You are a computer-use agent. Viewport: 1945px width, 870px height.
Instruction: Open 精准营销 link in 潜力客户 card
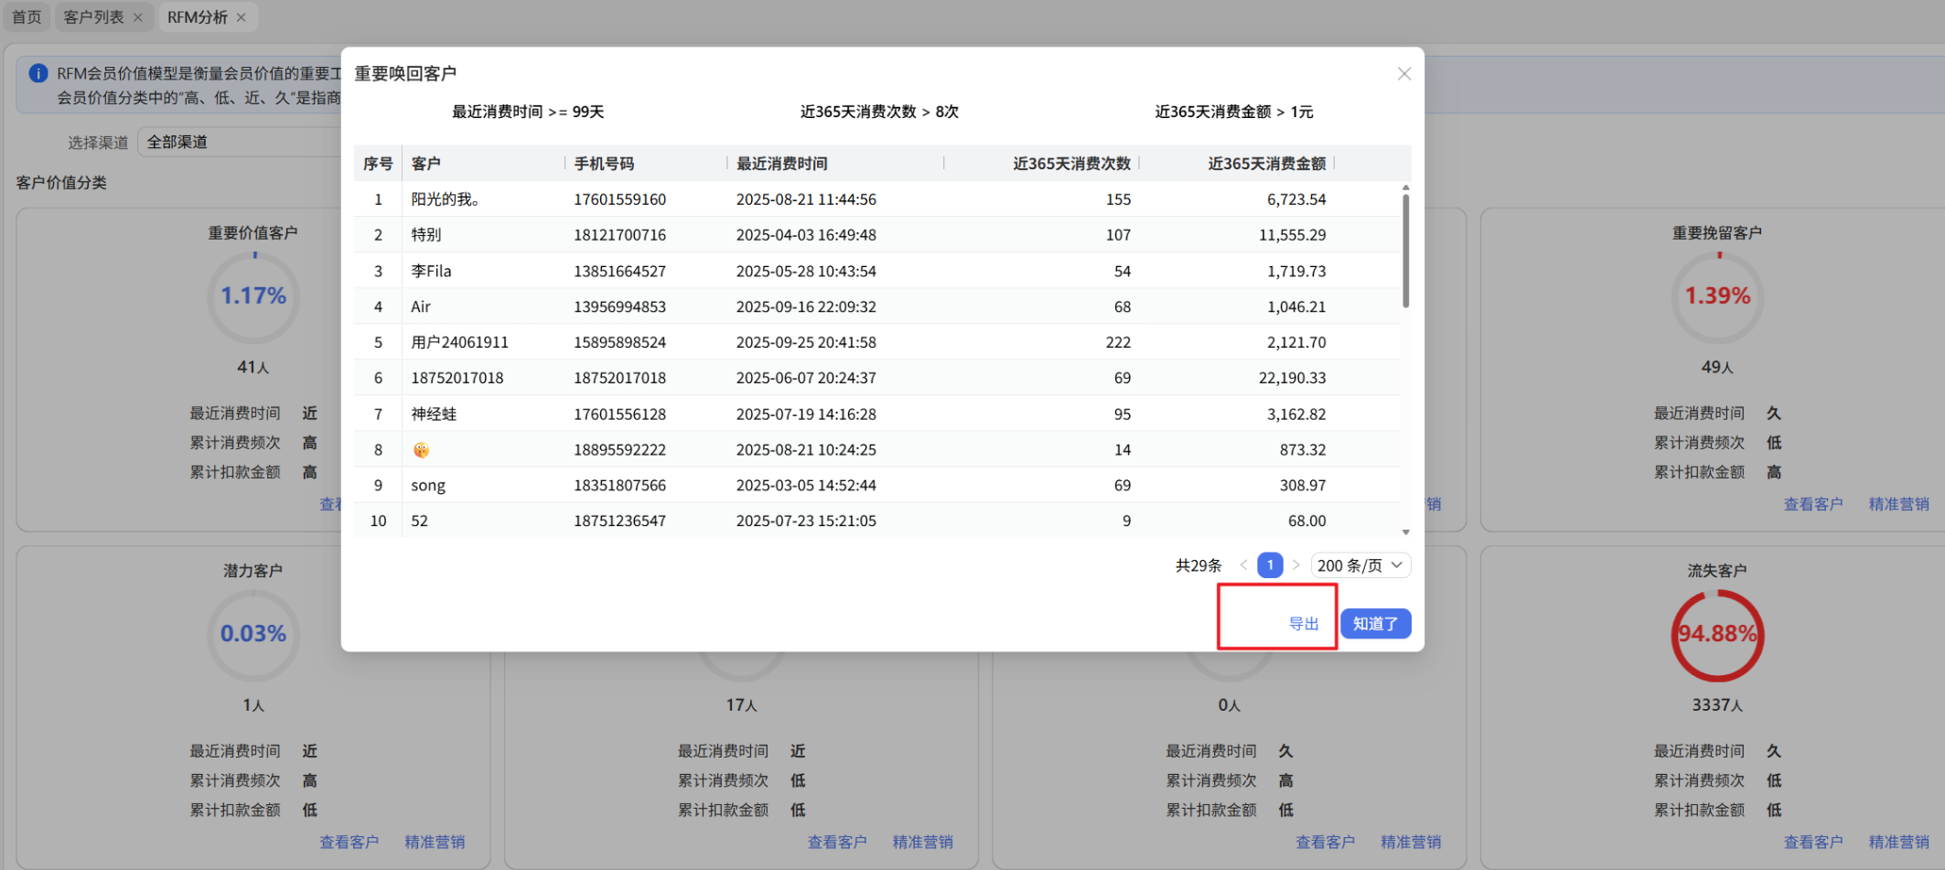tap(435, 842)
